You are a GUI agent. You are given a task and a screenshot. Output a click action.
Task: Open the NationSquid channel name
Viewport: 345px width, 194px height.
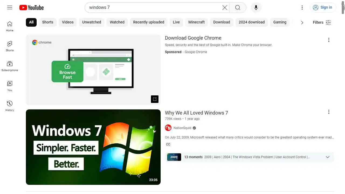tap(182, 128)
